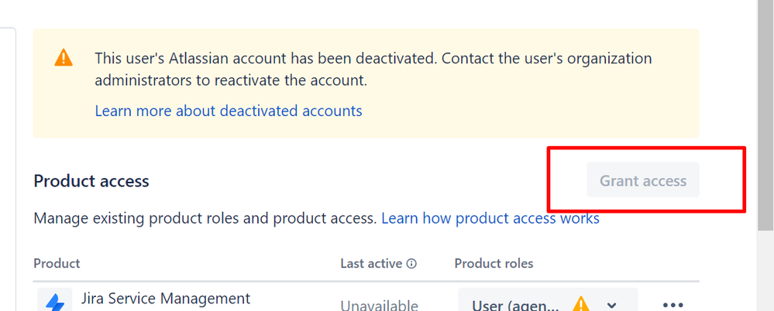
Task: Click the info icon beside Last active
Action: [411, 264]
